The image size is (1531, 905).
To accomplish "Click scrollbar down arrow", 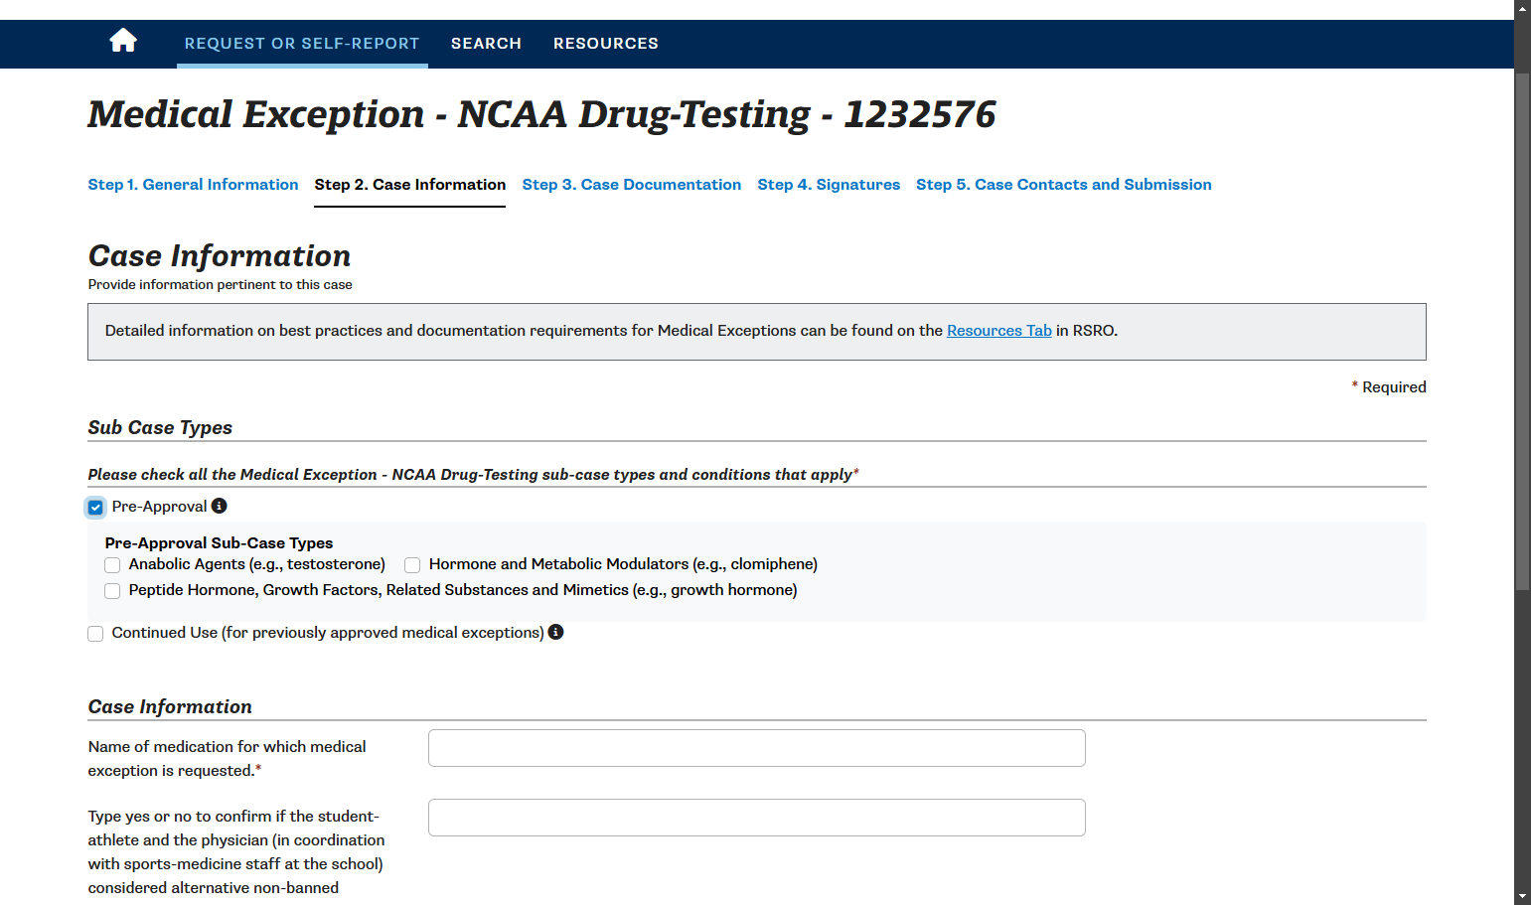I will tap(1522, 897).
